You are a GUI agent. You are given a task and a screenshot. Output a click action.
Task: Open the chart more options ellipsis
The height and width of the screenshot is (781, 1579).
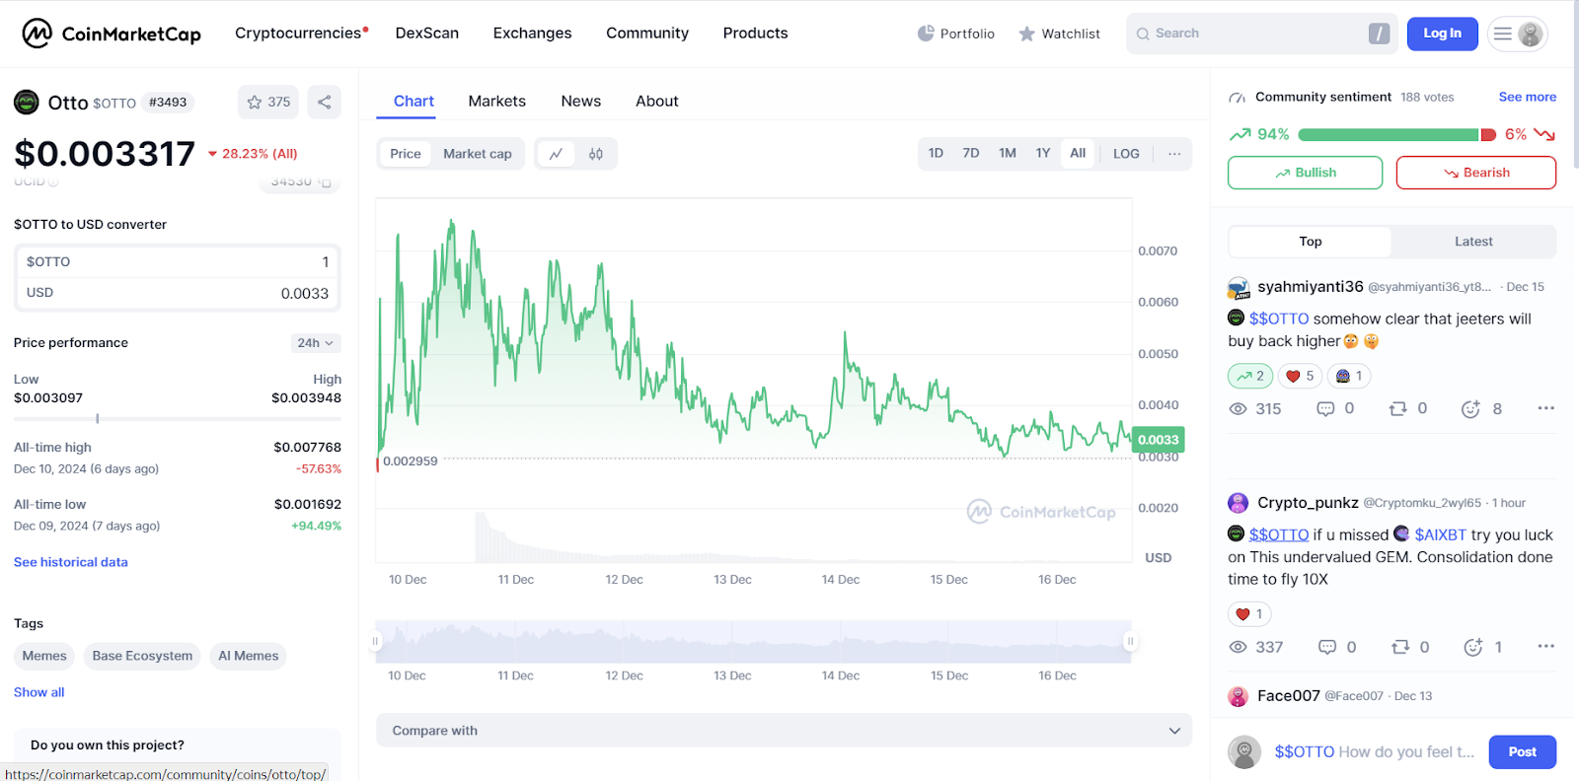click(x=1174, y=154)
